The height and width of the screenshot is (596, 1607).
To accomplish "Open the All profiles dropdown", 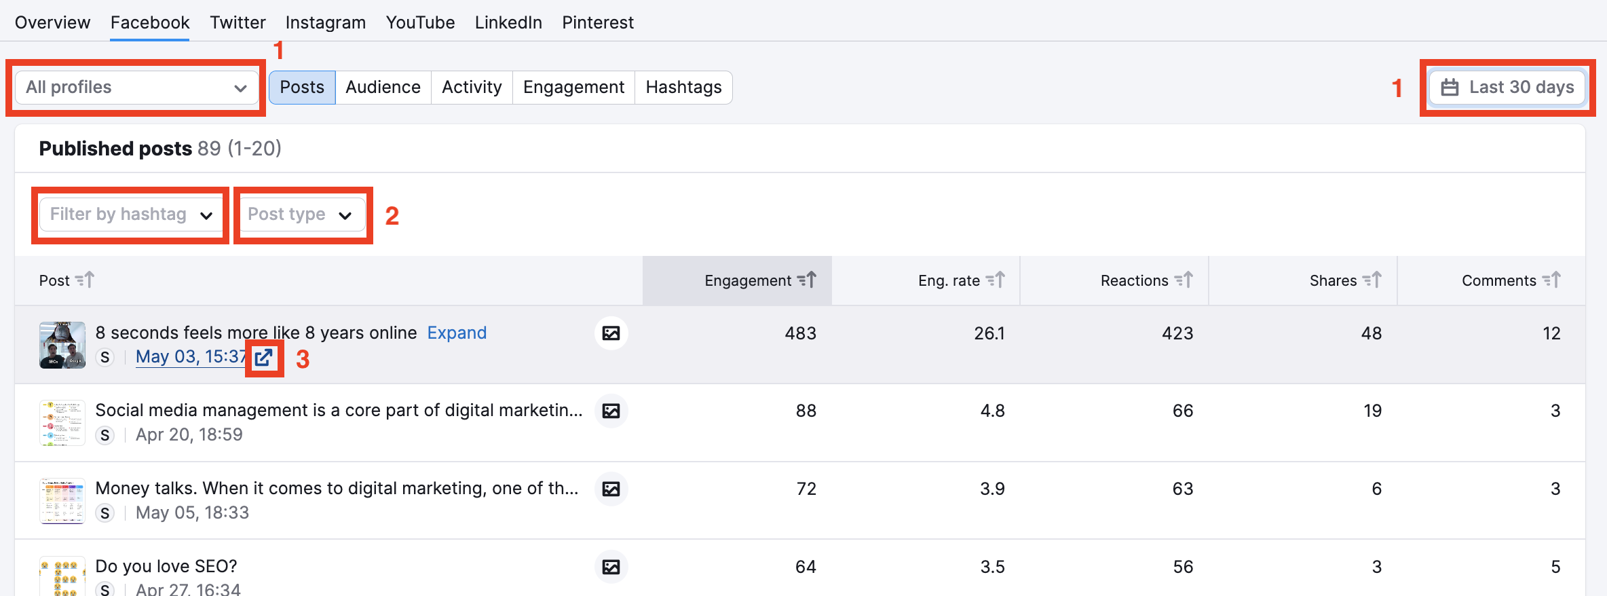I will pyautogui.click(x=136, y=88).
